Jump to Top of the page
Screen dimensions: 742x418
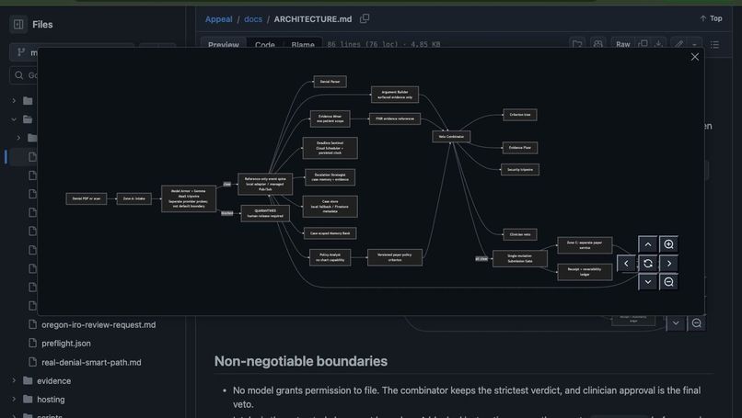point(711,18)
